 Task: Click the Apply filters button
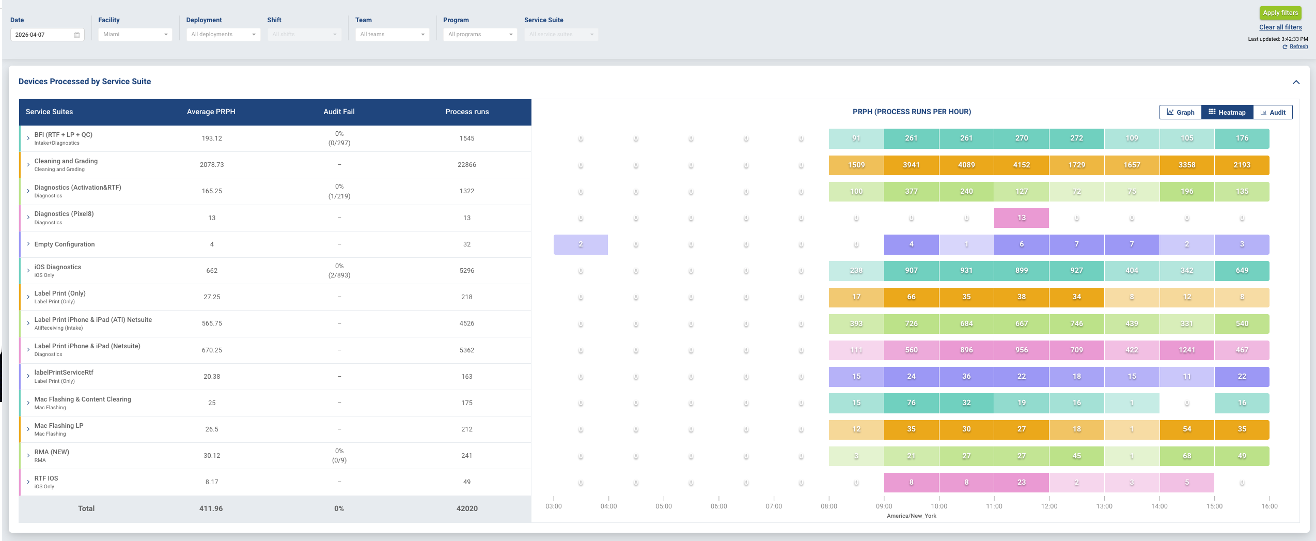click(1280, 12)
